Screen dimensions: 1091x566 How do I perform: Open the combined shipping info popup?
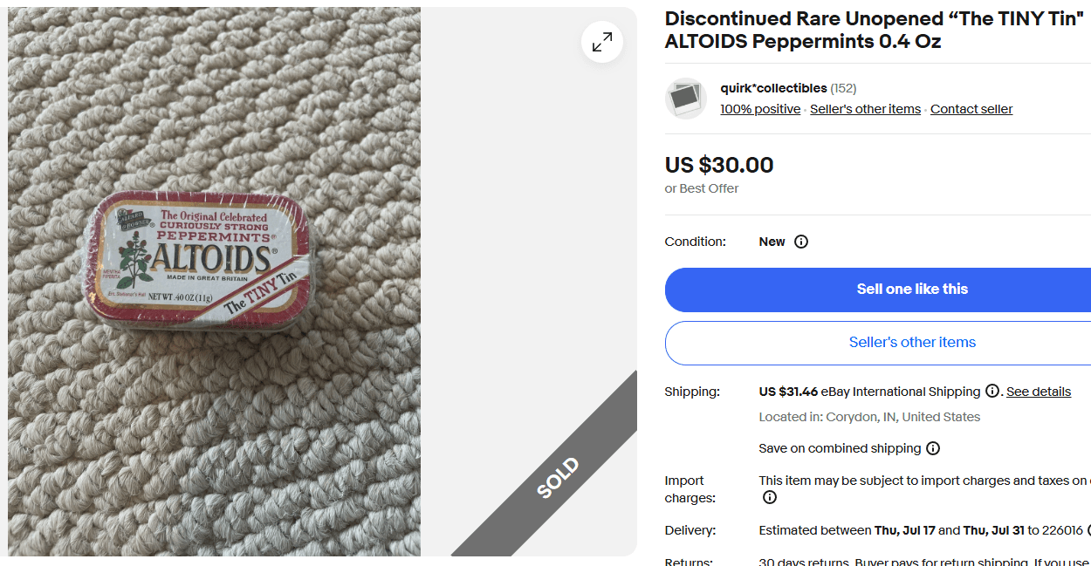click(933, 448)
